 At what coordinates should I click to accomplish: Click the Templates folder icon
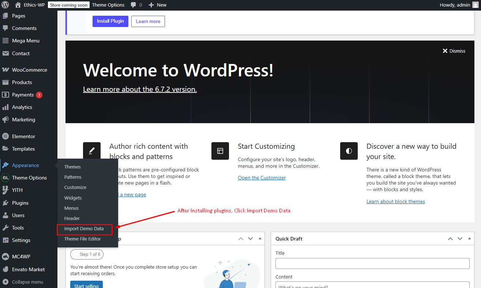[x=5, y=149]
